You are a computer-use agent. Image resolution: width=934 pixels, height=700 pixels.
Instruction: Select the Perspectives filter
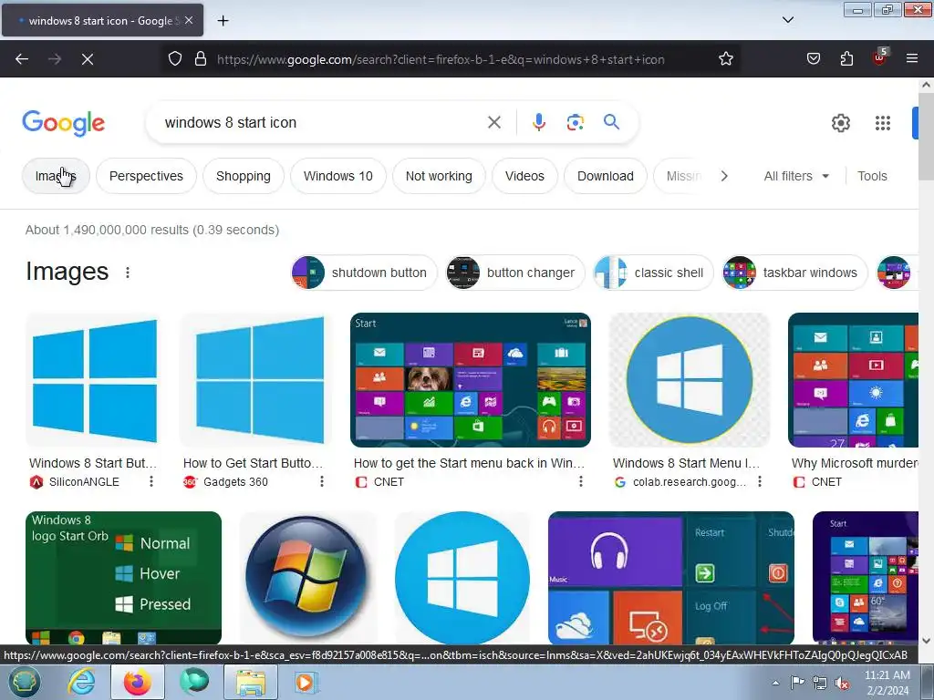tap(146, 176)
